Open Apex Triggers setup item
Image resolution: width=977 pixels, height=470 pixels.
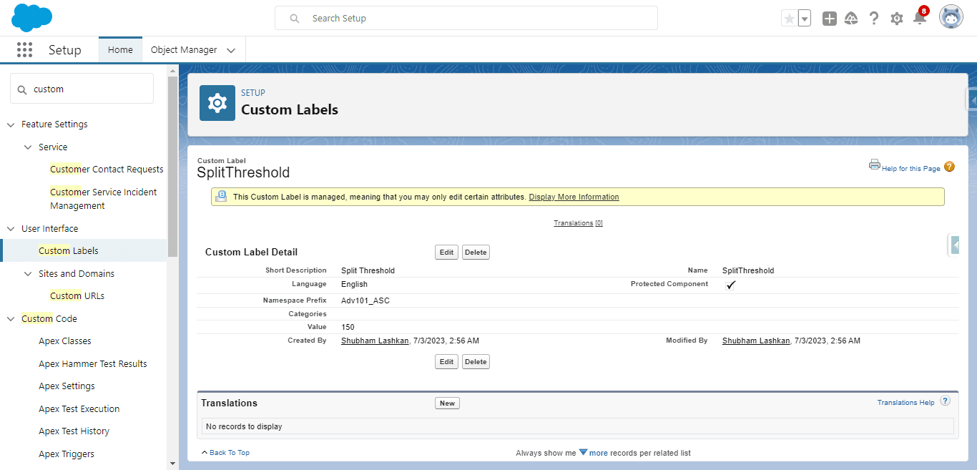click(x=67, y=454)
